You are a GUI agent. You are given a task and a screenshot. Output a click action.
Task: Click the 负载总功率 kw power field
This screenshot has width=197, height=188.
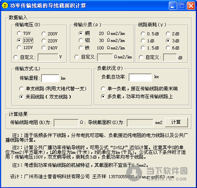coord(140,77)
